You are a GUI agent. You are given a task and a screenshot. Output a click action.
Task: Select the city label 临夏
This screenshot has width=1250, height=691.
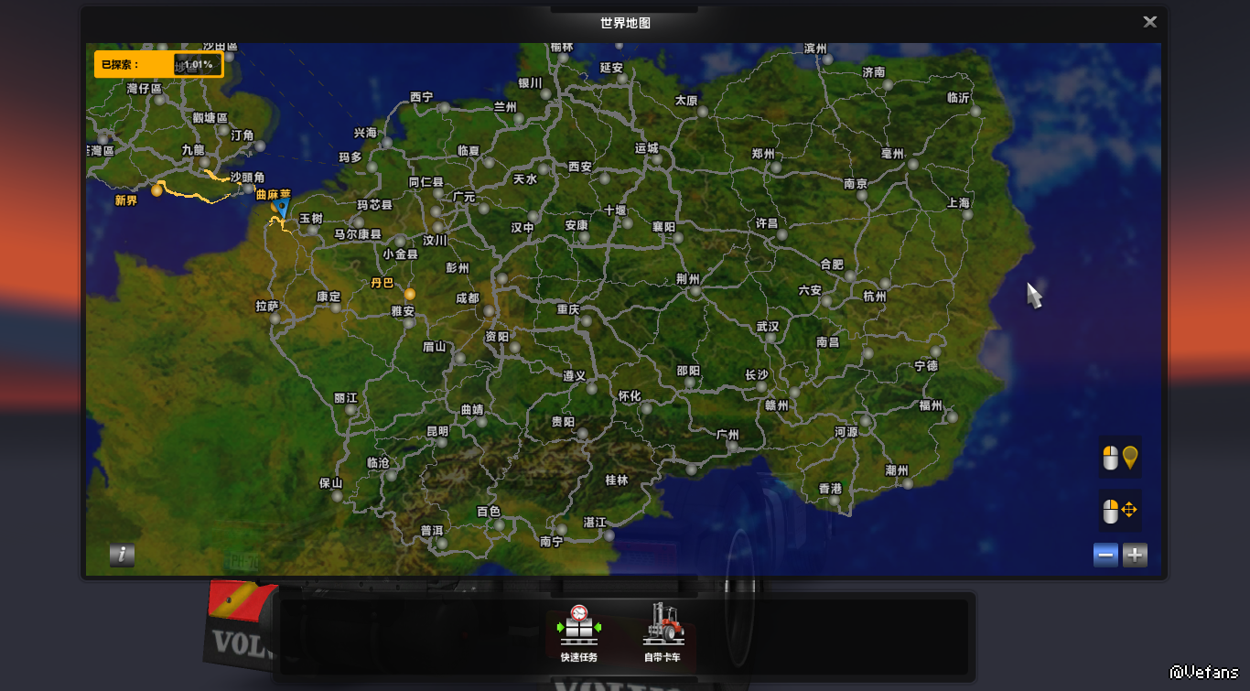coord(468,151)
